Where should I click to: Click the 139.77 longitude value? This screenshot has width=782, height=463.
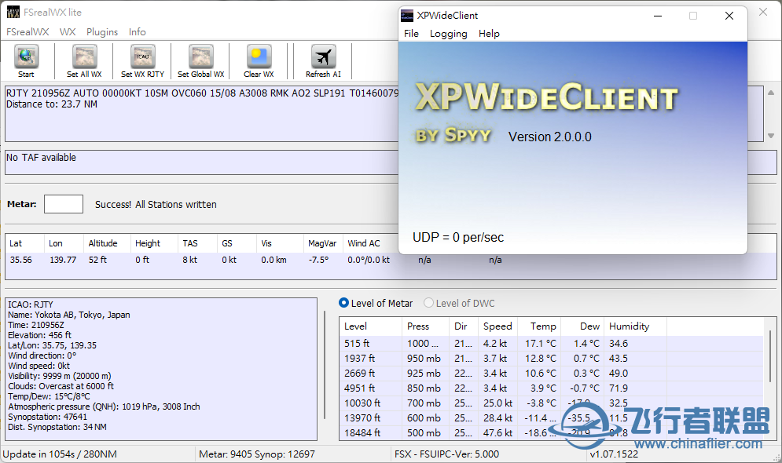coord(63,260)
